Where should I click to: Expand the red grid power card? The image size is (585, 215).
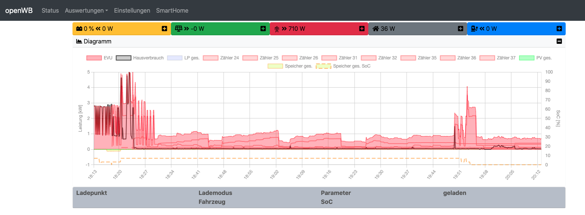coord(362,29)
